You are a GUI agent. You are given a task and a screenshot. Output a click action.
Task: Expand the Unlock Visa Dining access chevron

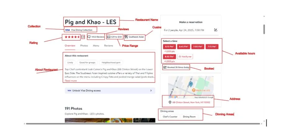[x=151, y=90]
